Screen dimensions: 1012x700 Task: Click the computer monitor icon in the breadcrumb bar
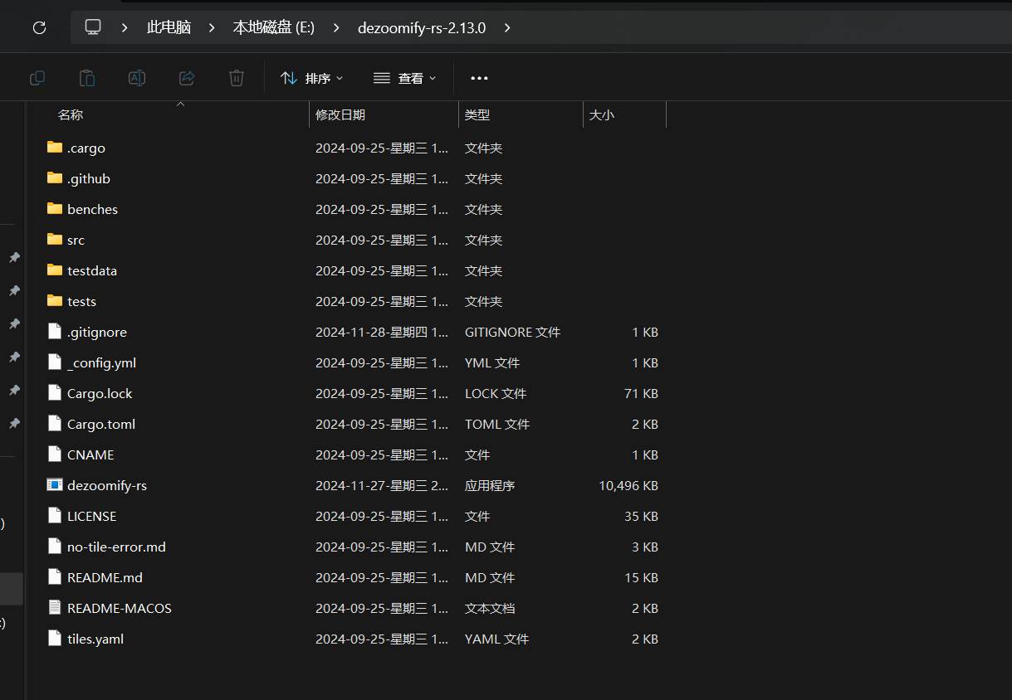click(92, 26)
